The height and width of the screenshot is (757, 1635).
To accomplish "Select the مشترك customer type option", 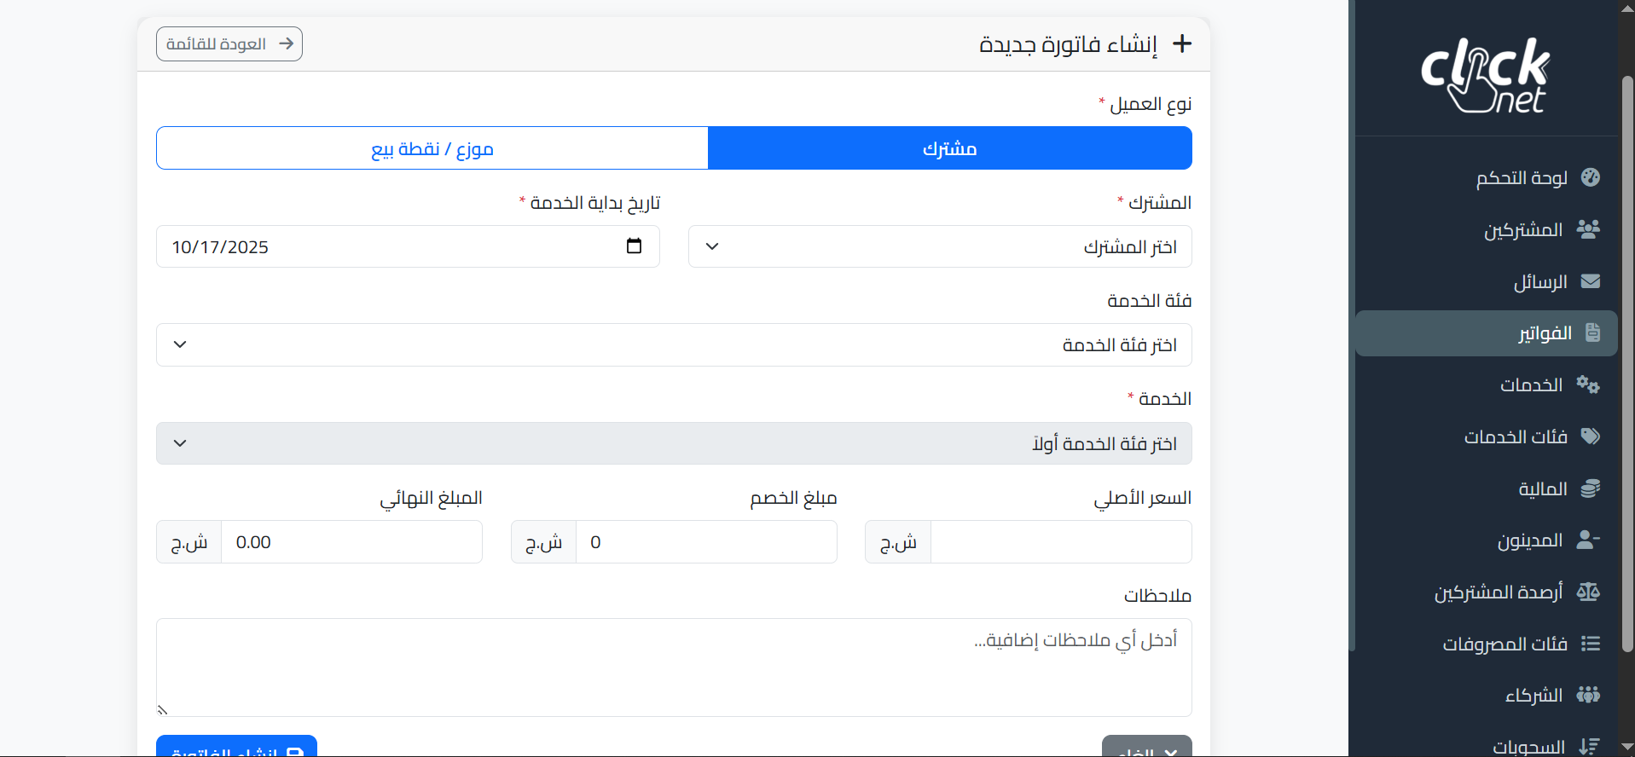I will click(x=949, y=148).
